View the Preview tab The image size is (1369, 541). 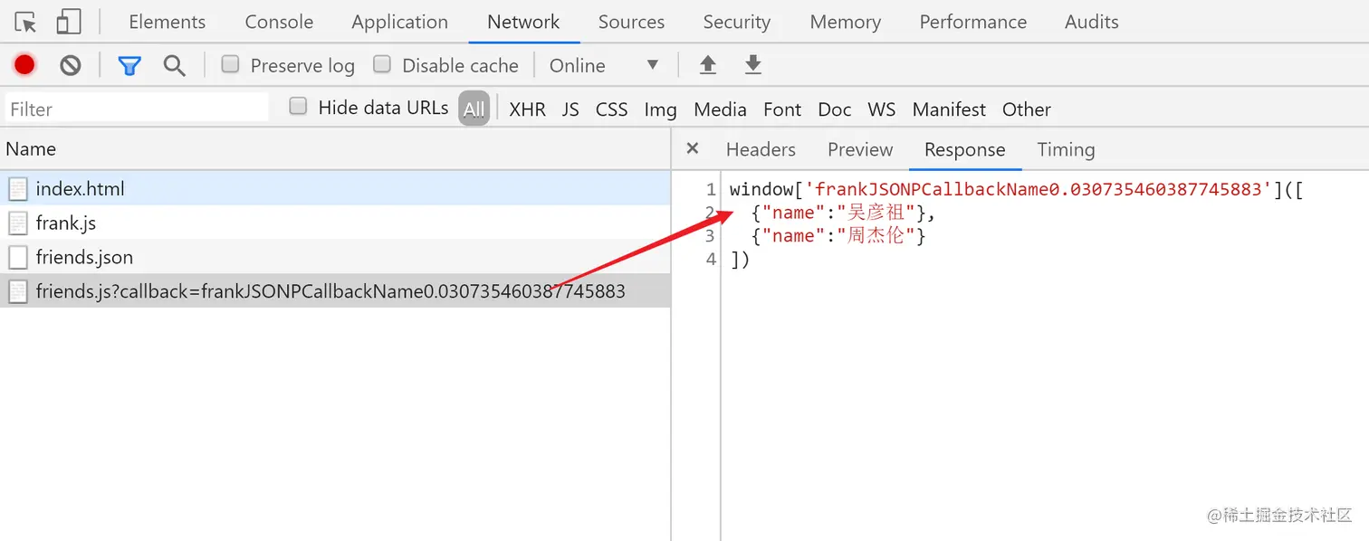coord(859,149)
